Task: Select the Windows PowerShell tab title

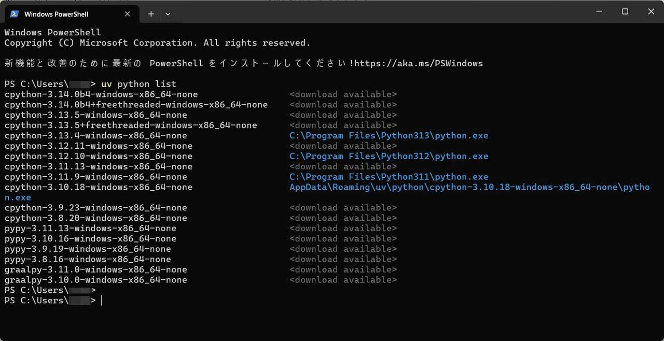Action: (56, 14)
